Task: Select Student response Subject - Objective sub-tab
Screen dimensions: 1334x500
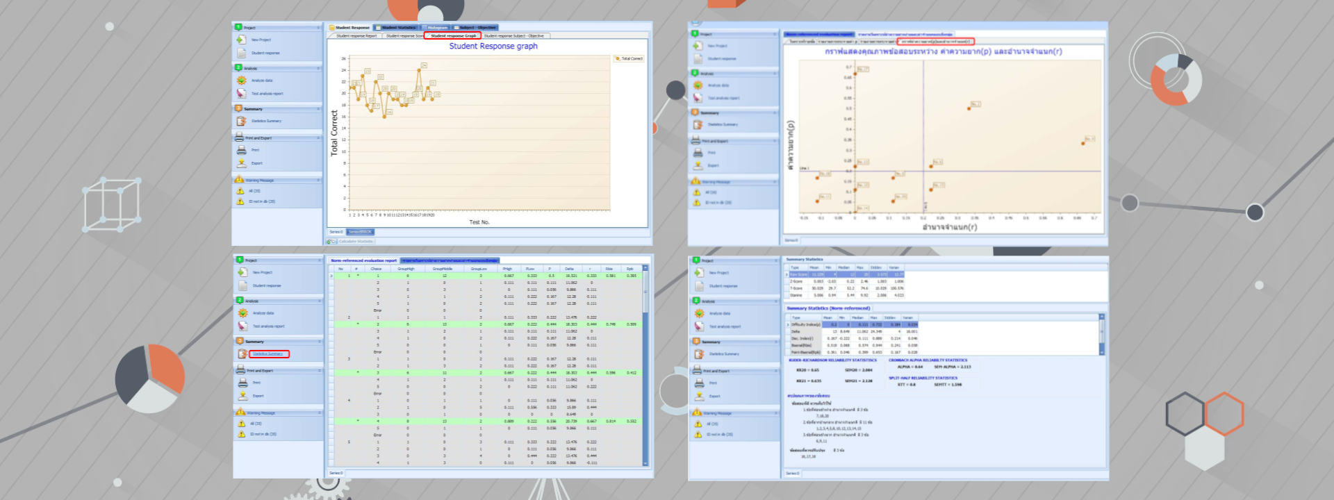Action: (x=514, y=35)
